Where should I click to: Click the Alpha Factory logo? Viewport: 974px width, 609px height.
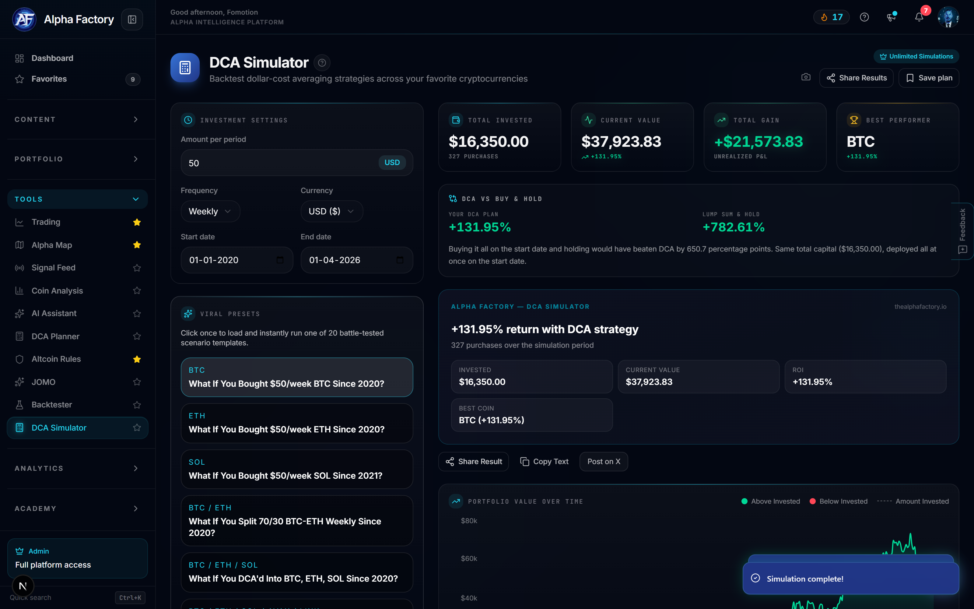click(x=24, y=19)
